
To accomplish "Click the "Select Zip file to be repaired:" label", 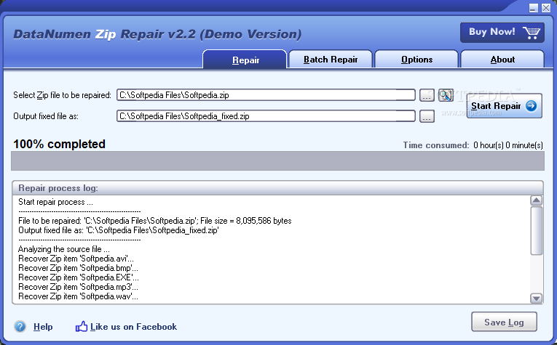I will tap(62, 95).
